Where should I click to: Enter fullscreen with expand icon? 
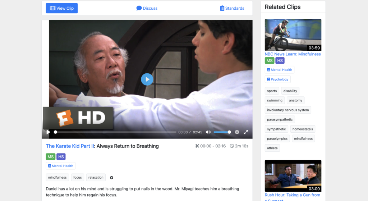[x=246, y=132]
